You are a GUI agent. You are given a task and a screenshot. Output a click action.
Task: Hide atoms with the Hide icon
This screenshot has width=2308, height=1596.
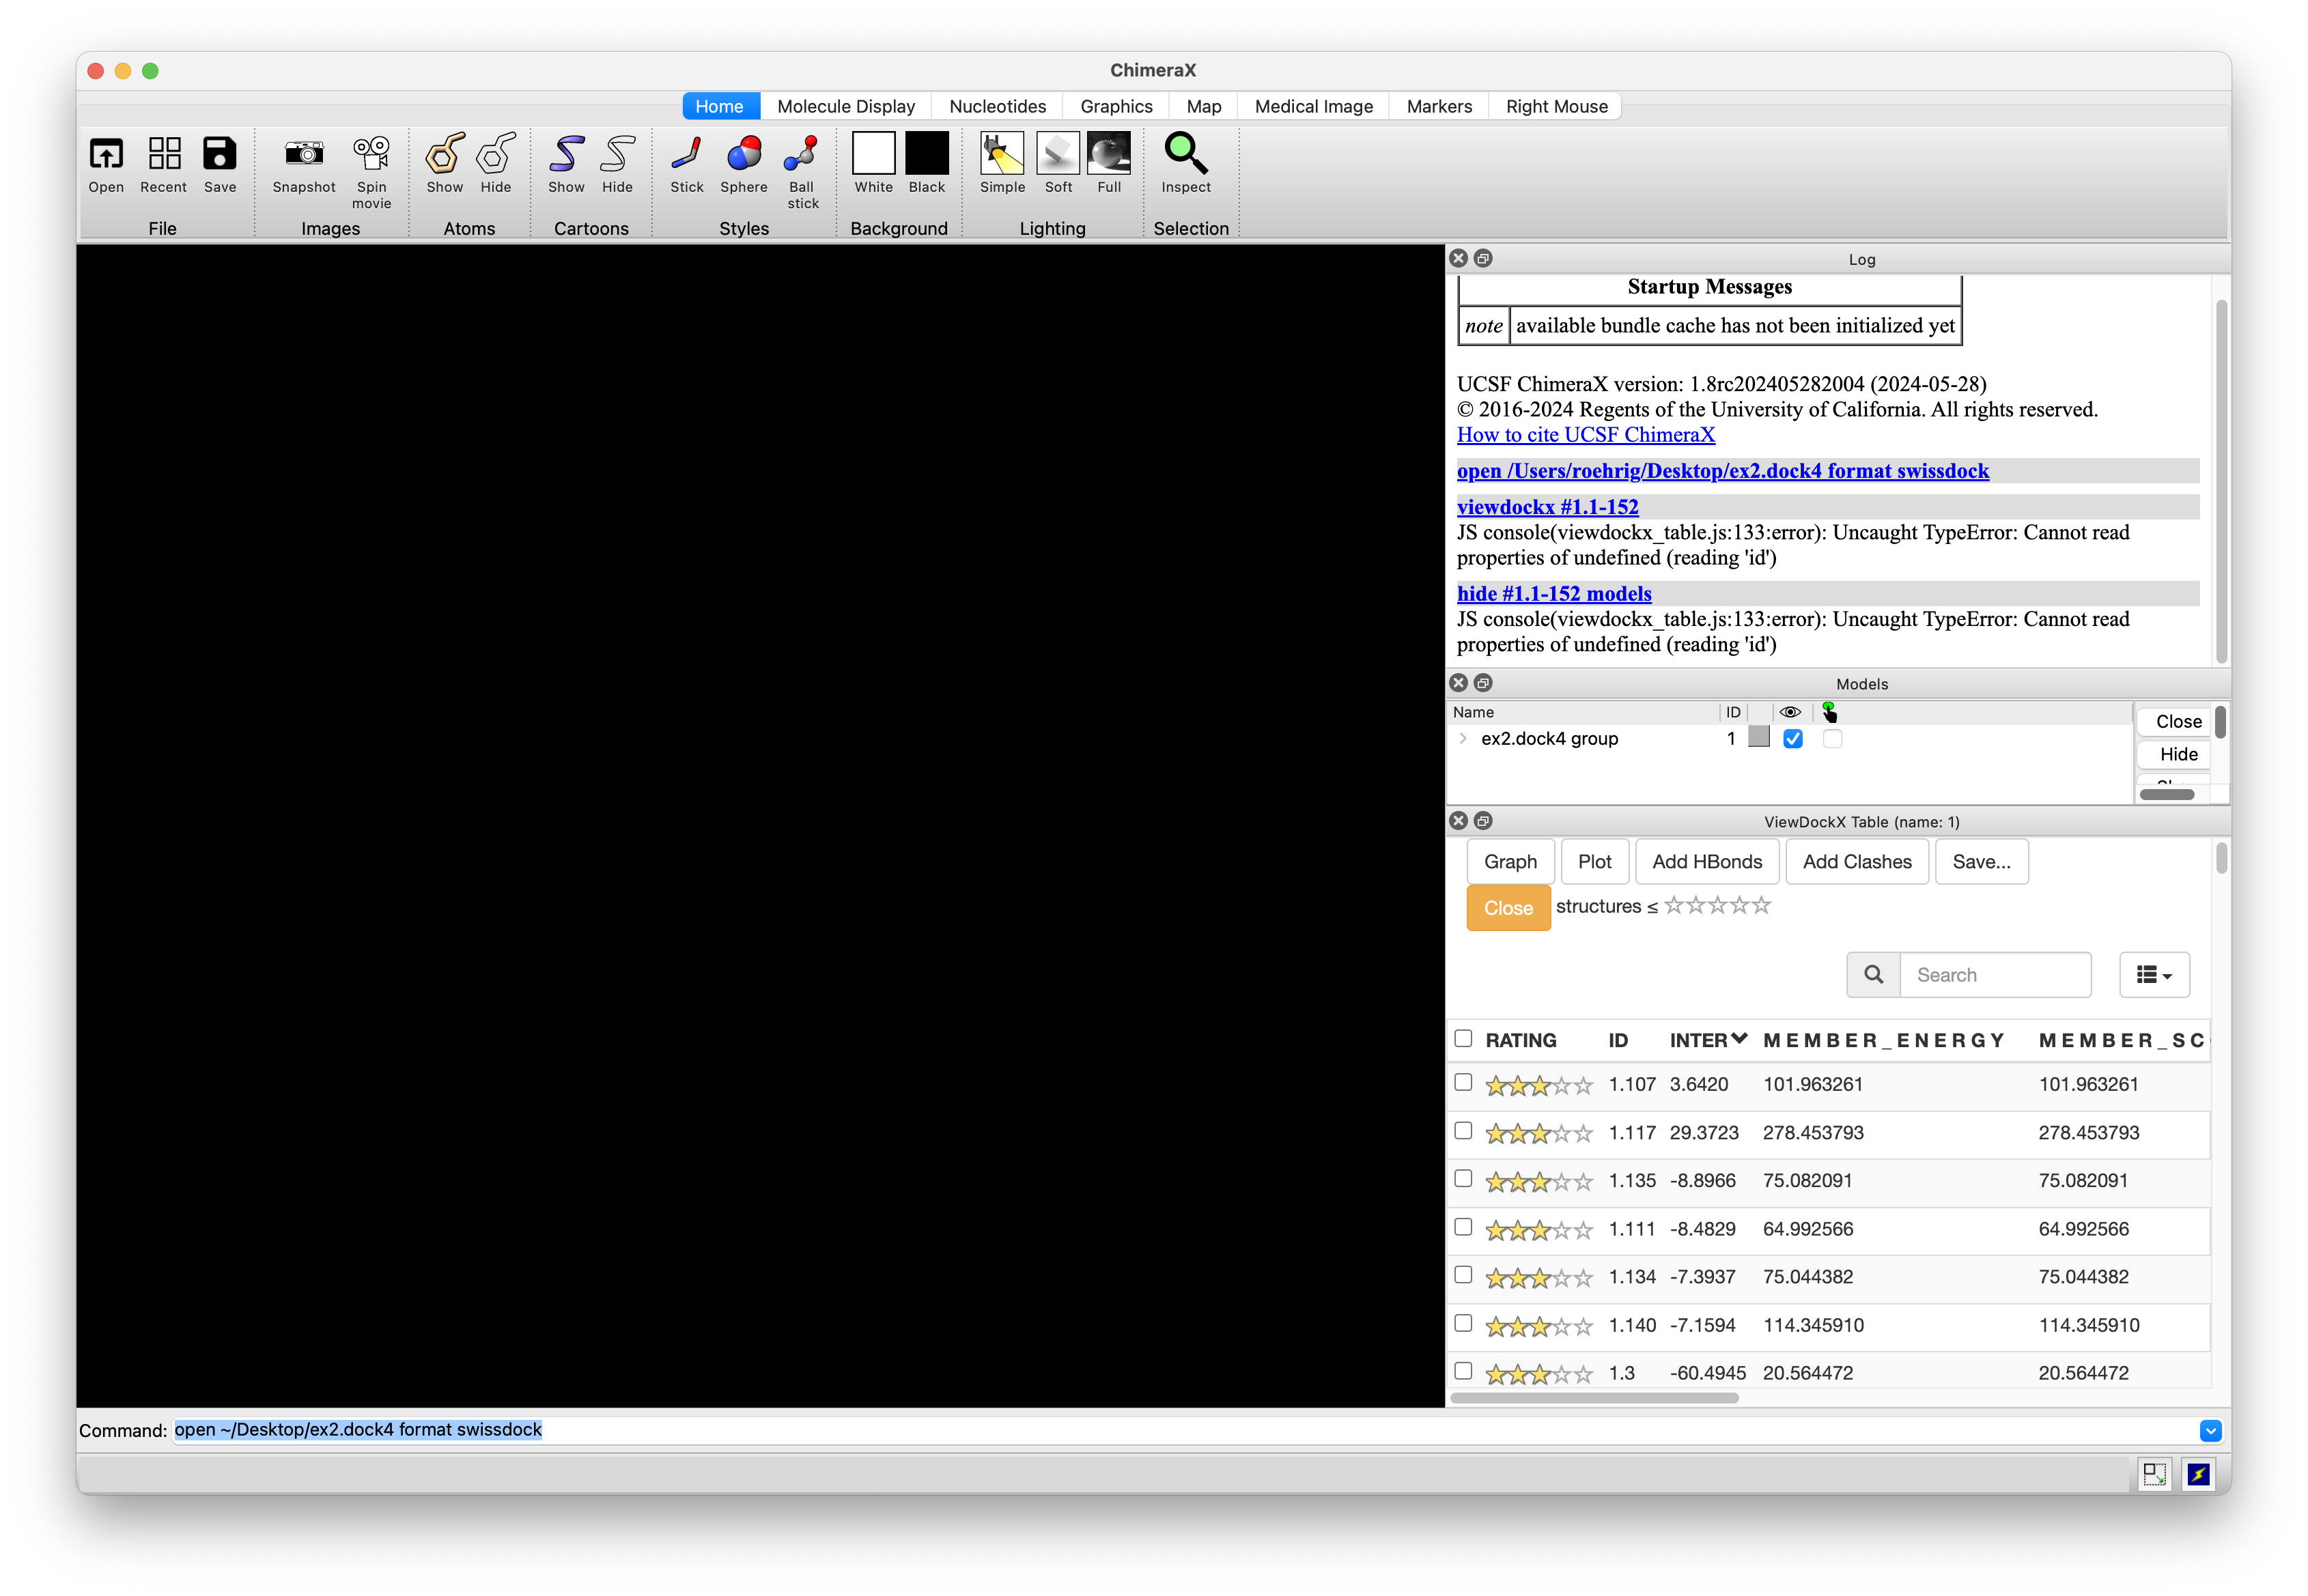496,155
